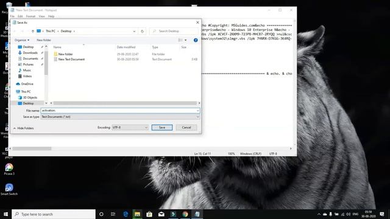The image size is (390, 219).
Task: Open Notepad's File menu
Action: [x=12, y=16]
